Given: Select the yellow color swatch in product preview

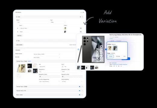Looking at the screenshot, I should [109, 48].
